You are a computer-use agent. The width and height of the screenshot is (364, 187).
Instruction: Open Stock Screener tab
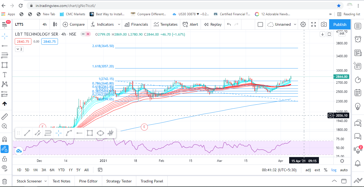(x=29, y=181)
